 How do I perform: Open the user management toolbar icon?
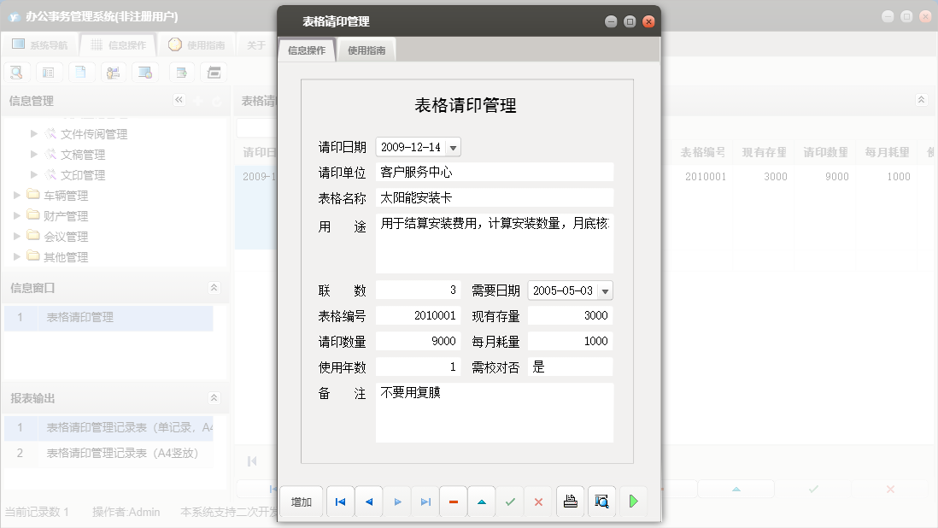(112, 73)
